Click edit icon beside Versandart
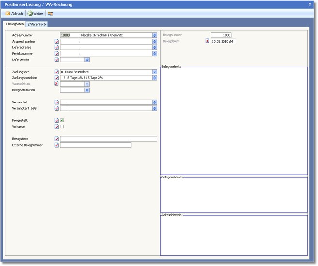318x266 pixels. (x=57, y=103)
